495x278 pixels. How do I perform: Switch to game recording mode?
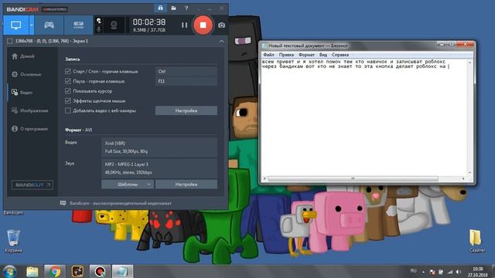tap(49, 25)
